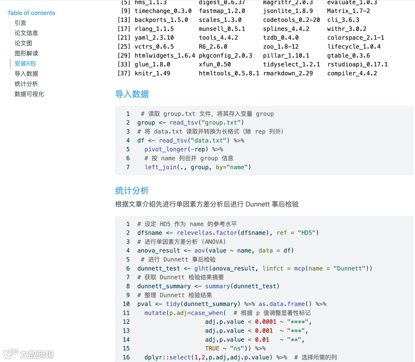Click package entry htmltools_0.5.8.1

[x=229, y=73]
